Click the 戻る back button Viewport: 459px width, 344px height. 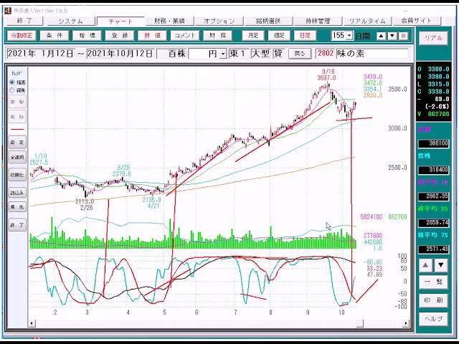click(x=300, y=54)
